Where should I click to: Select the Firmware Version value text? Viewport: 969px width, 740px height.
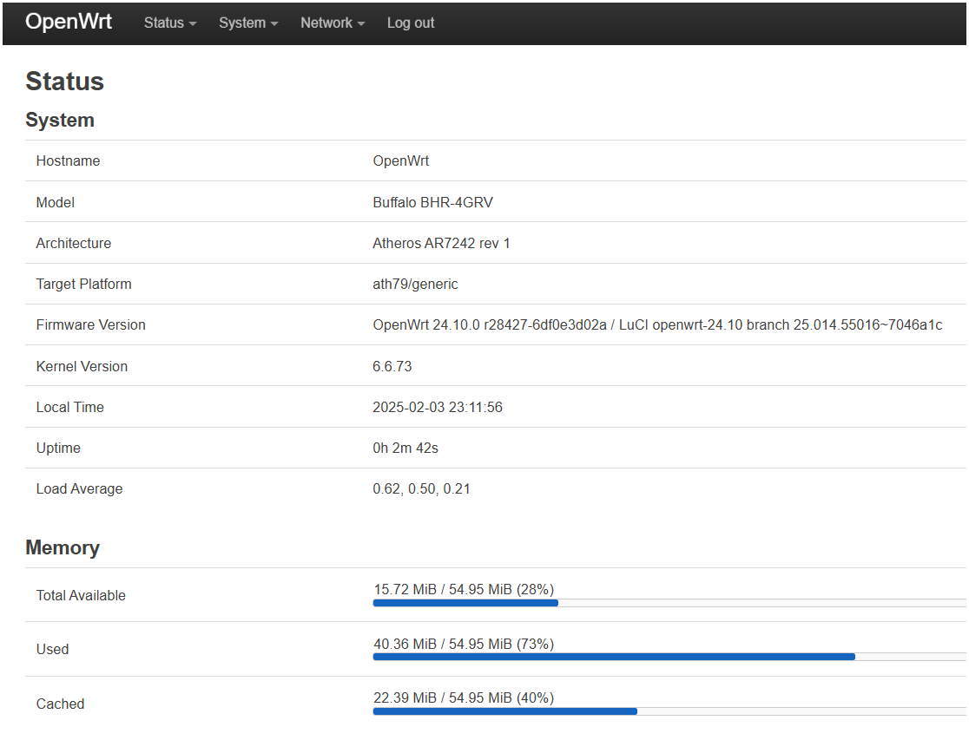pyautogui.click(x=656, y=324)
